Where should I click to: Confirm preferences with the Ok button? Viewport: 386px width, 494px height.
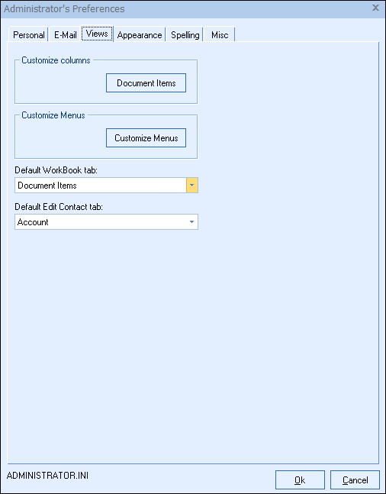point(300,480)
